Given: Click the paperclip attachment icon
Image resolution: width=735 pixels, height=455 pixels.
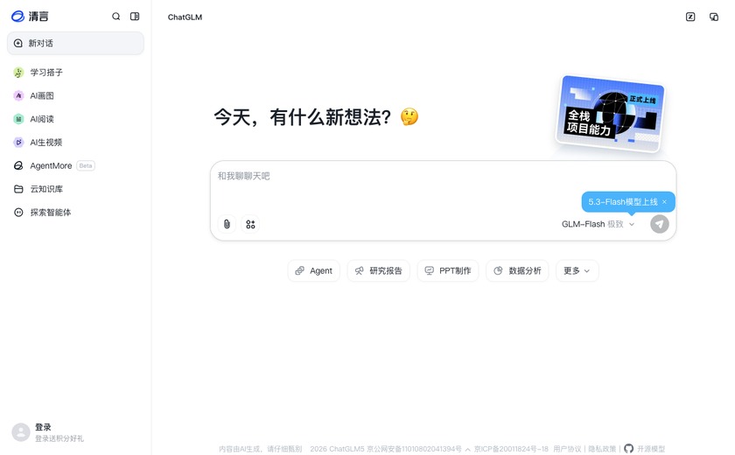Looking at the screenshot, I should click(227, 224).
